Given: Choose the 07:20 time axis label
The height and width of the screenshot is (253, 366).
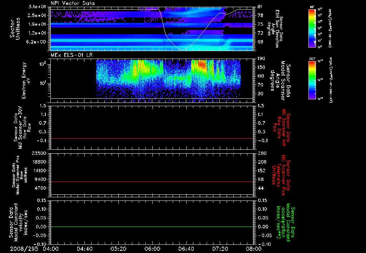Looking at the screenshot, I should [x=220, y=249].
